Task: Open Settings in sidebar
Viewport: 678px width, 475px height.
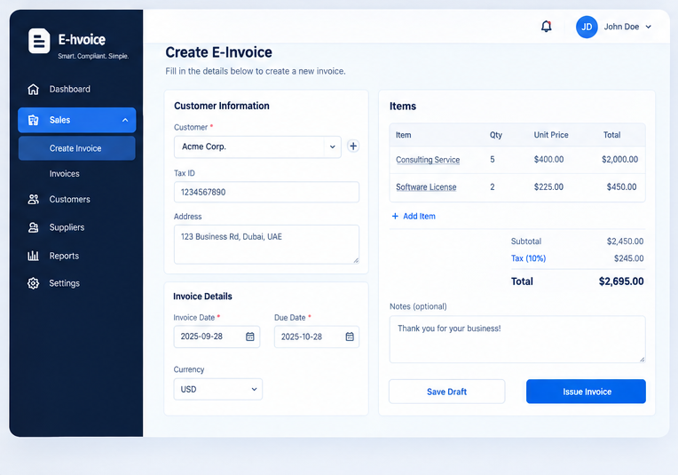Action: pyautogui.click(x=65, y=283)
